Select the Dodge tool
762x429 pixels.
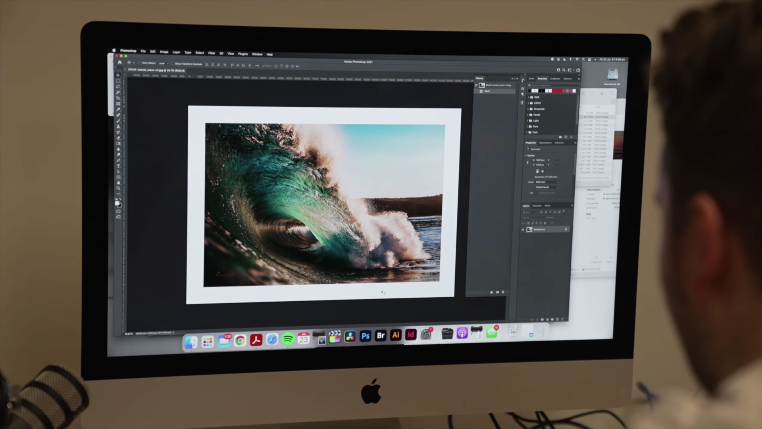tap(118, 155)
